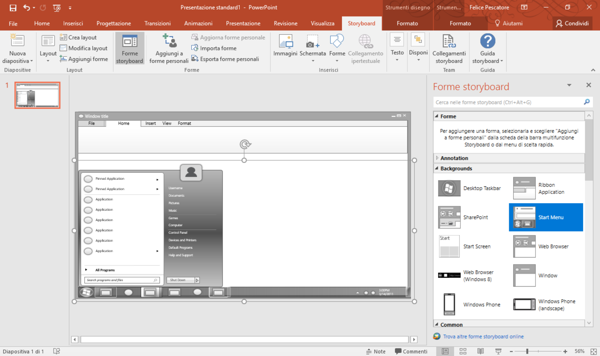
Task: Switch to the Animazioni tab
Action: pyautogui.click(x=198, y=23)
